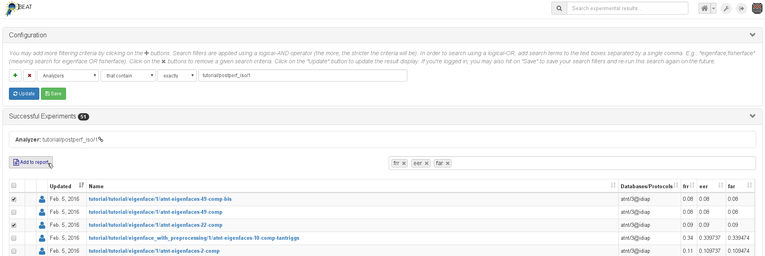
Task: Click eer value 0.339737
Action: (710, 238)
